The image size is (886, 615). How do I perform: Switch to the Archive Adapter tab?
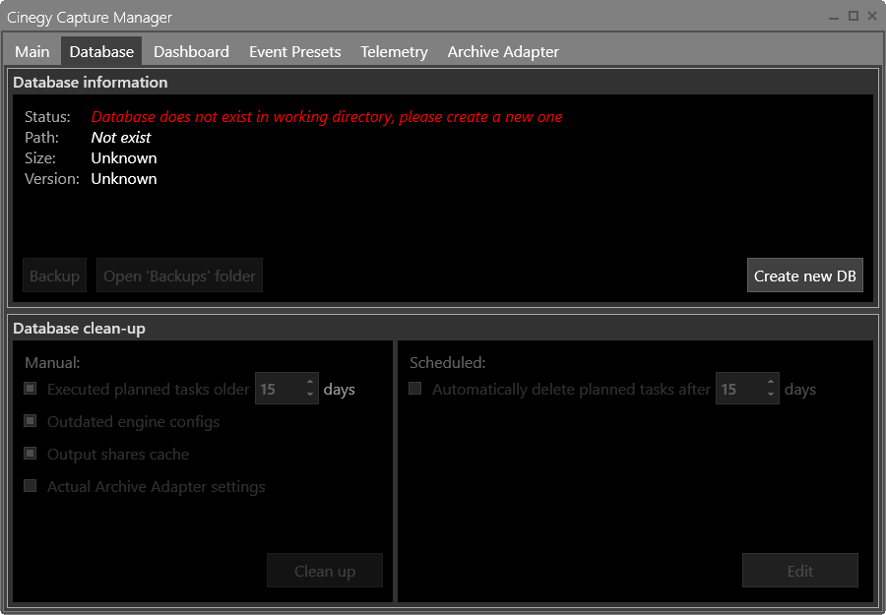click(x=502, y=51)
